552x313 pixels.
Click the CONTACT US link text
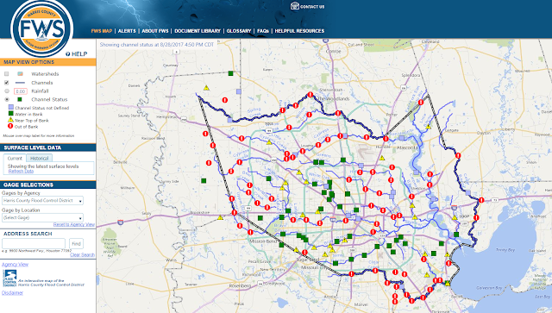point(312,6)
